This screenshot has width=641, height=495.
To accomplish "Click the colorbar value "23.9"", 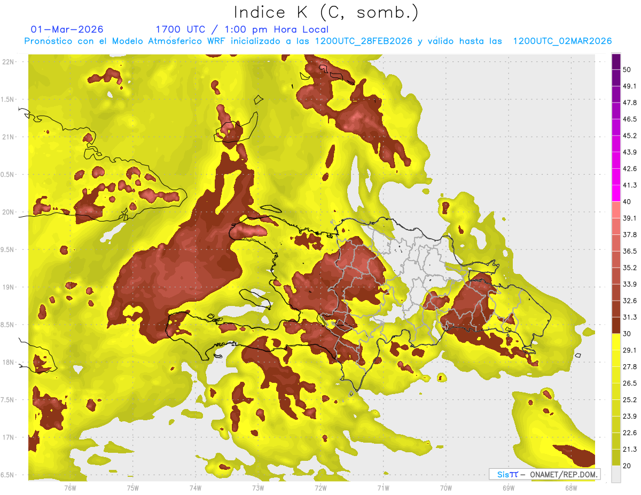I will [x=630, y=417].
